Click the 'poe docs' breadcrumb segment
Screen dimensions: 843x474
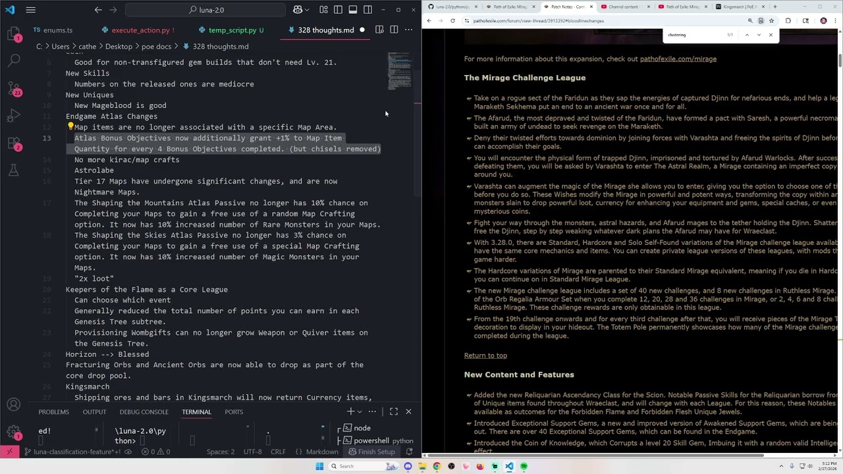(x=156, y=47)
